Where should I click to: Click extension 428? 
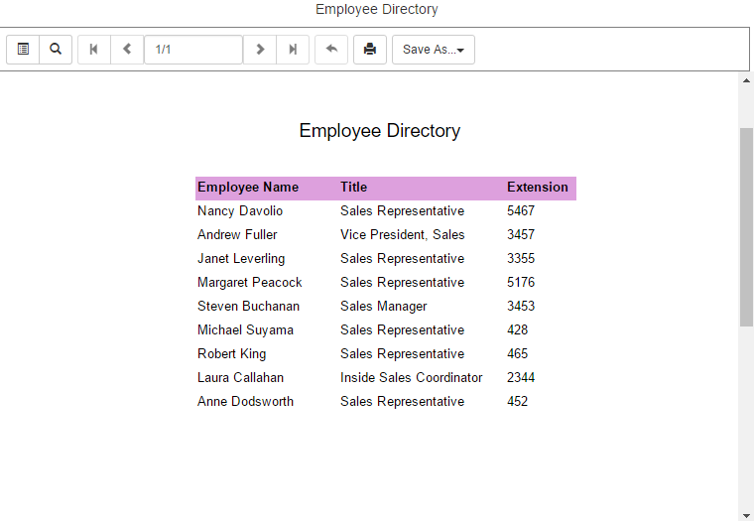click(x=518, y=330)
